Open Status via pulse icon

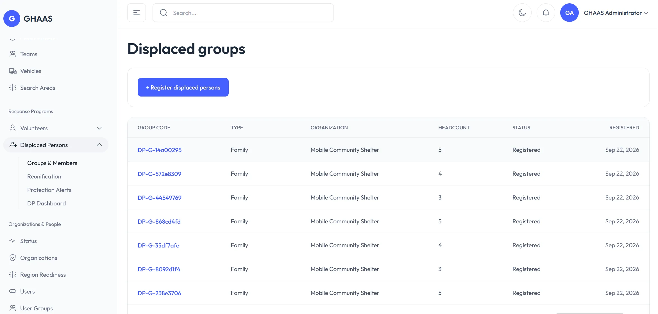pyautogui.click(x=12, y=241)
